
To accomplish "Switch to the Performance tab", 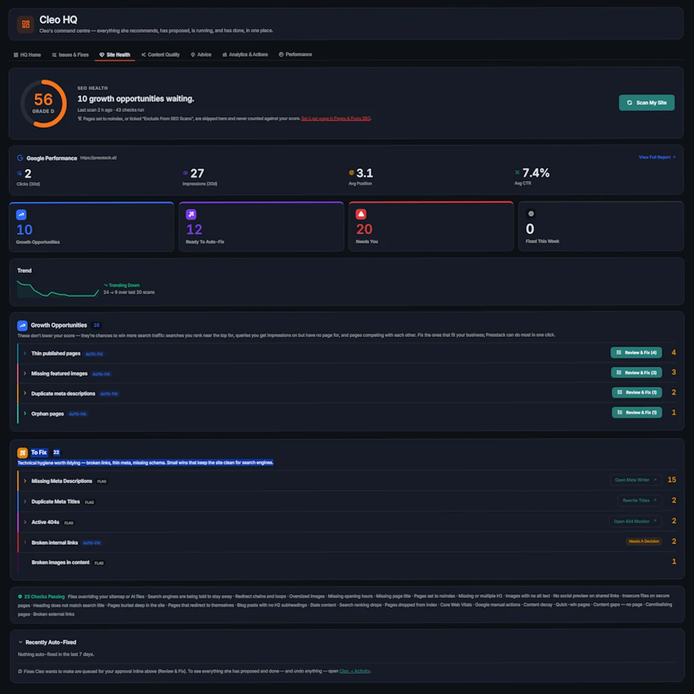I will pos(295,55).
